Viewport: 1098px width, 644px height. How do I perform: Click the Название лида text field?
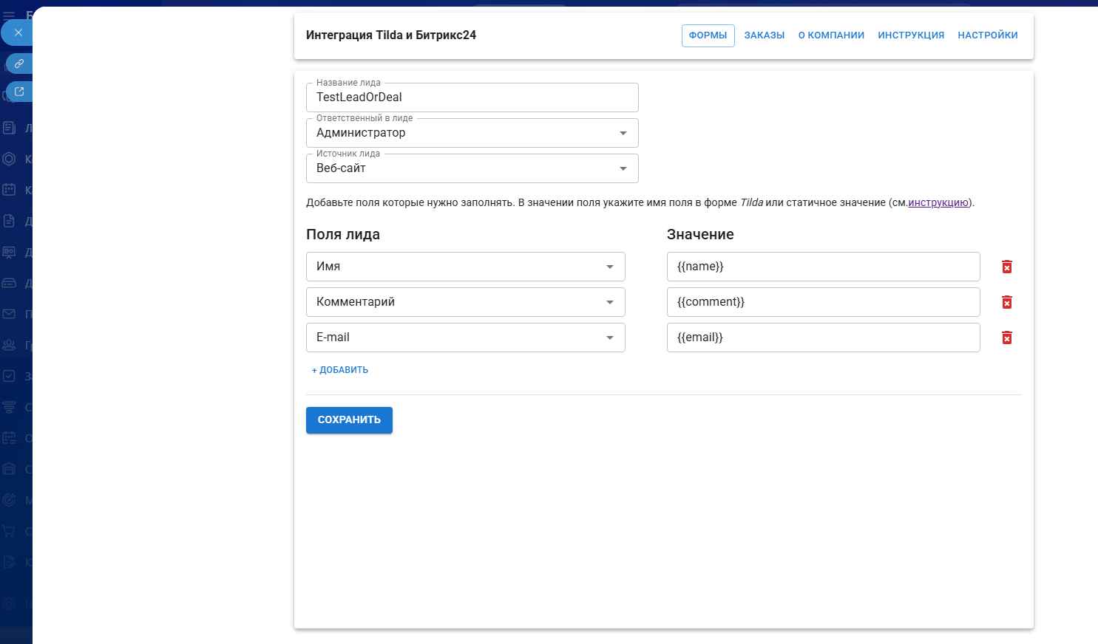[472, 97]
